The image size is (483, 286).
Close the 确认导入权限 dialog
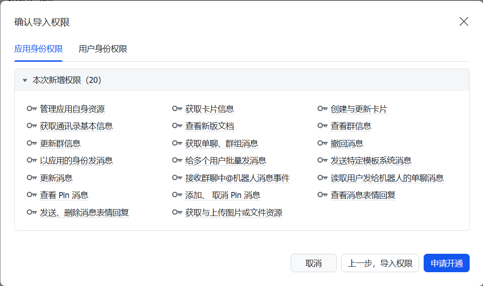coord(464,22)
